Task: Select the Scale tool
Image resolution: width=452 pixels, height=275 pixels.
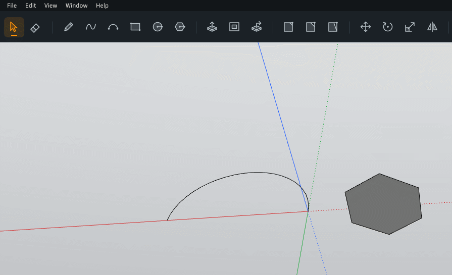Action: [x=410, y=27]
